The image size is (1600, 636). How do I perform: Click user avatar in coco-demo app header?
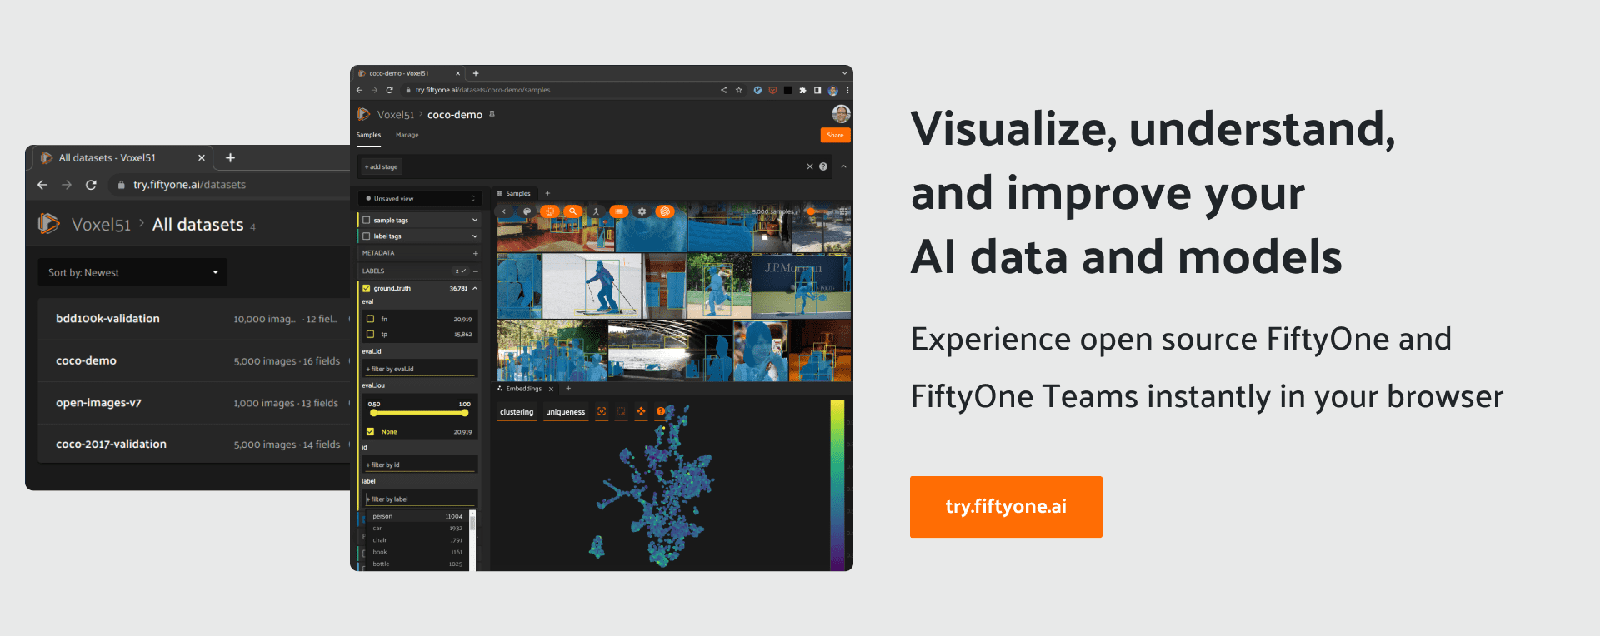pyautogui.click(x=841, y=114)
